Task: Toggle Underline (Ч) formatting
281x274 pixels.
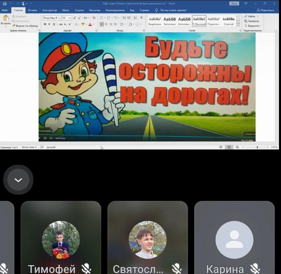Action: (54, 24)
